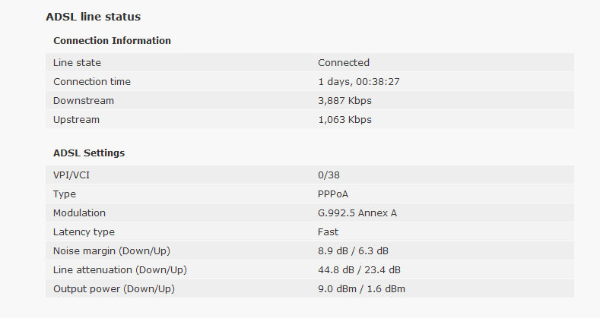600x318 pixels.
Task: Click the line attenuation value 44.8 dB / 23.4 dB
Action: [359, 270]
